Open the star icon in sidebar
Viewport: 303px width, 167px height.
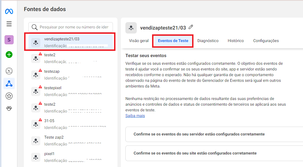[9, 96]
